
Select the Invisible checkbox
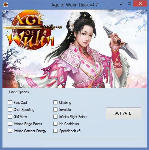55,109
